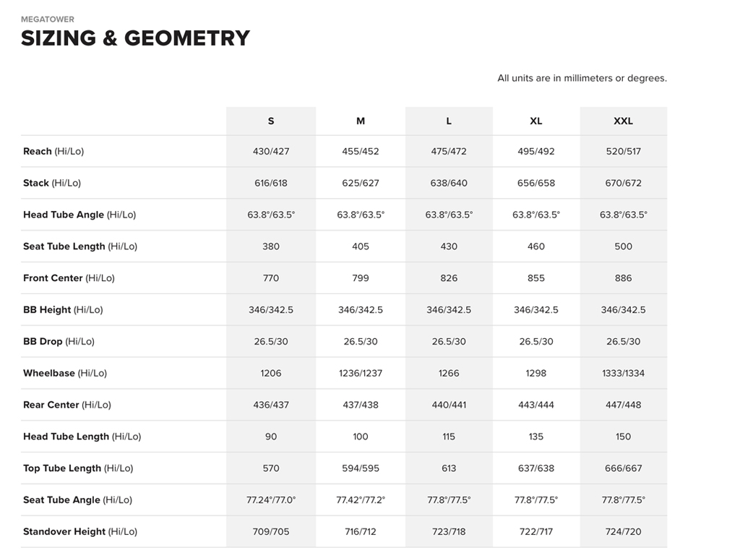This screenshot has height=555, width=740.
Task: Click the 90 Head Tube Length value
Action: pos(271,436)
